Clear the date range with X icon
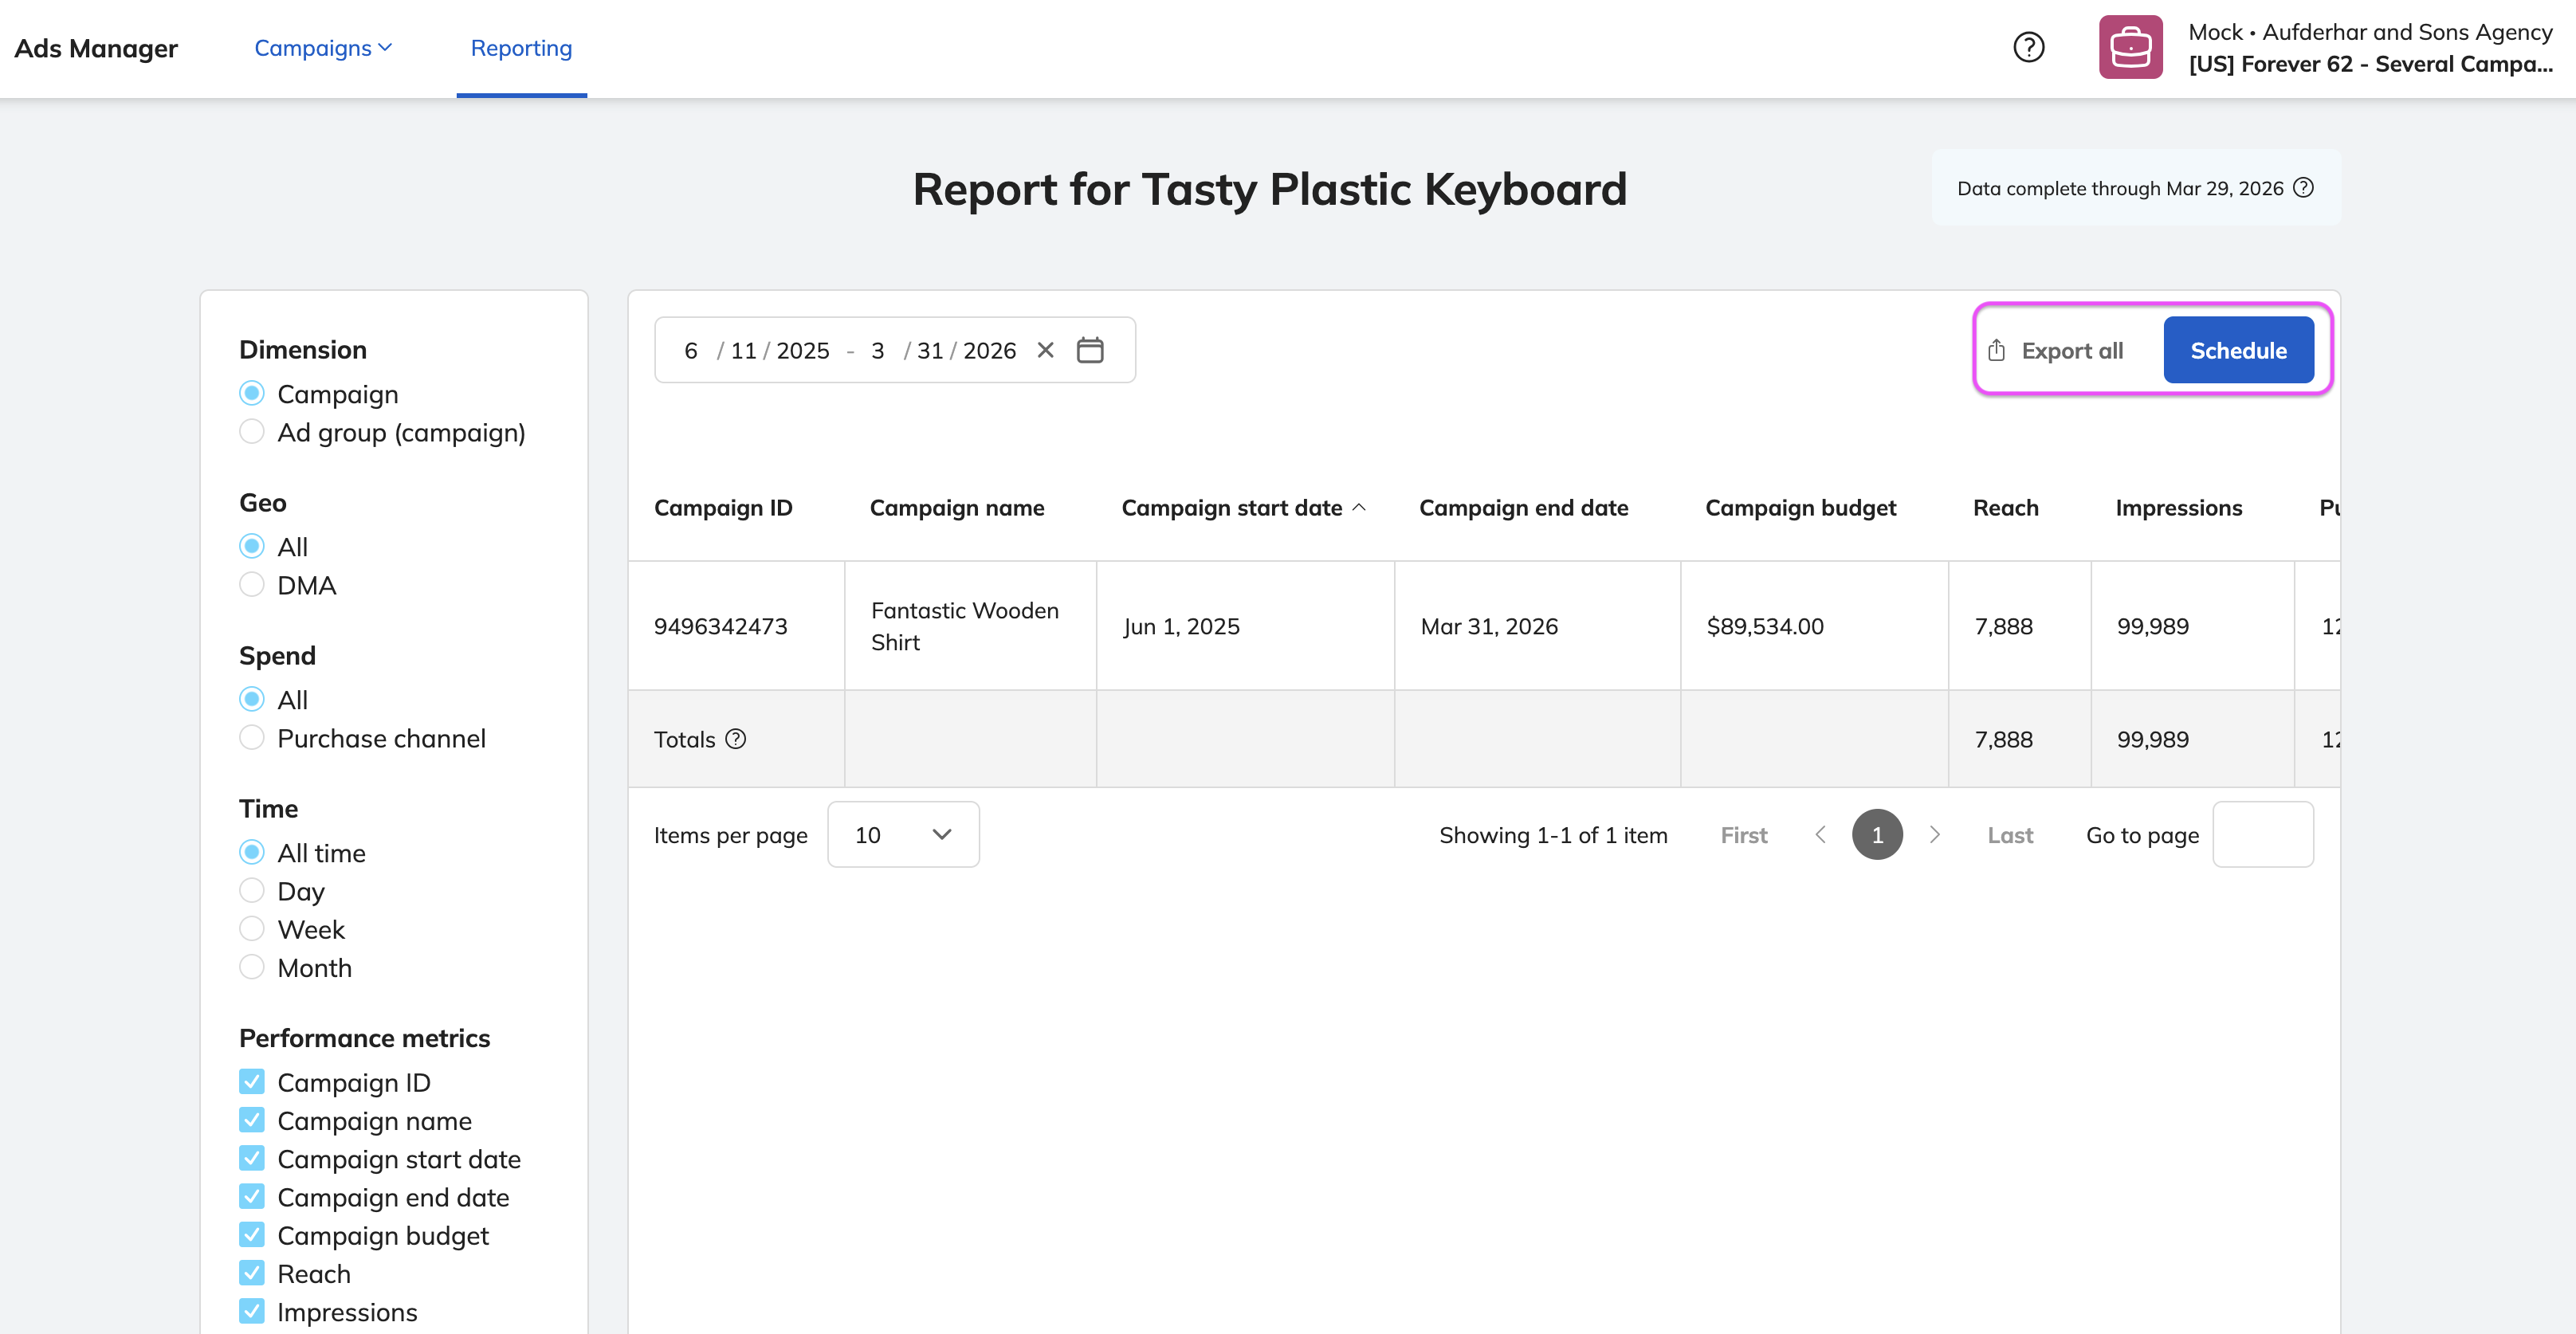This screenshot has width=2576, height=1334. click(x=1045, y=350)
